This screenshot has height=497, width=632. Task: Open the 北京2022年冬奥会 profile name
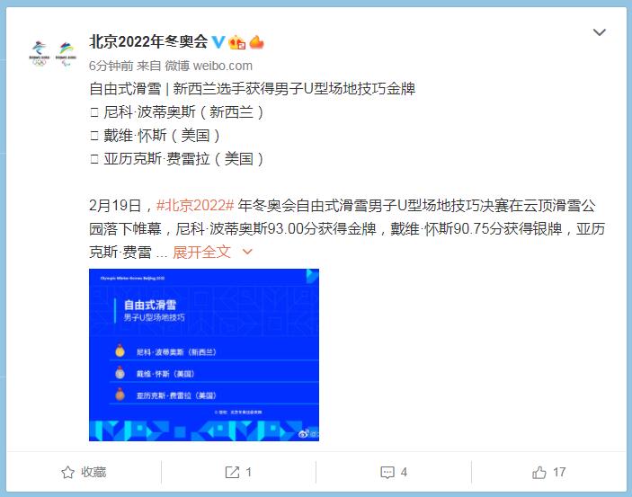148,41
